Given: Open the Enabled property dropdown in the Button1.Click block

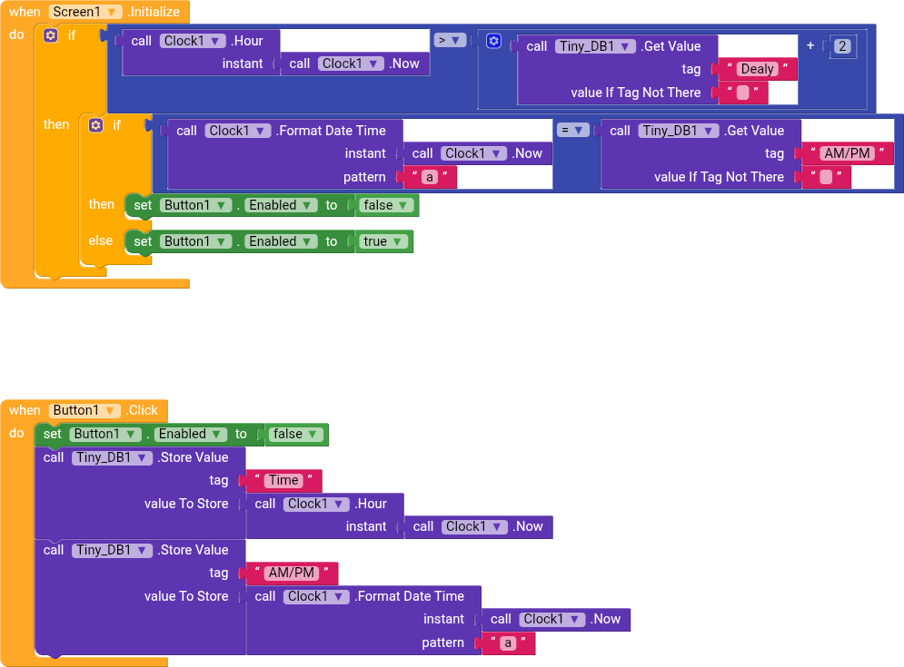Looking at the screenshot, I should pos(190,434).
